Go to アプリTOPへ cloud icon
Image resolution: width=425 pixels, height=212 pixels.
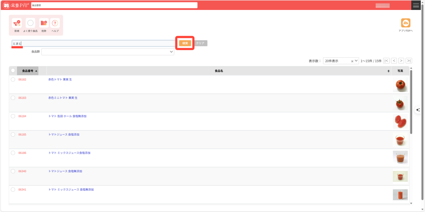tap(405, 23)
